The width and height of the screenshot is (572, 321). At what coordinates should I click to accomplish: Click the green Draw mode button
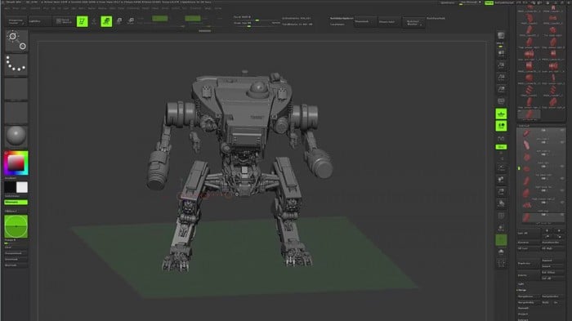[x=106, y=21]
